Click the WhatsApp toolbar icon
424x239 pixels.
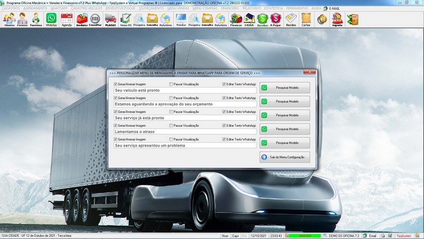click(51, 20)
